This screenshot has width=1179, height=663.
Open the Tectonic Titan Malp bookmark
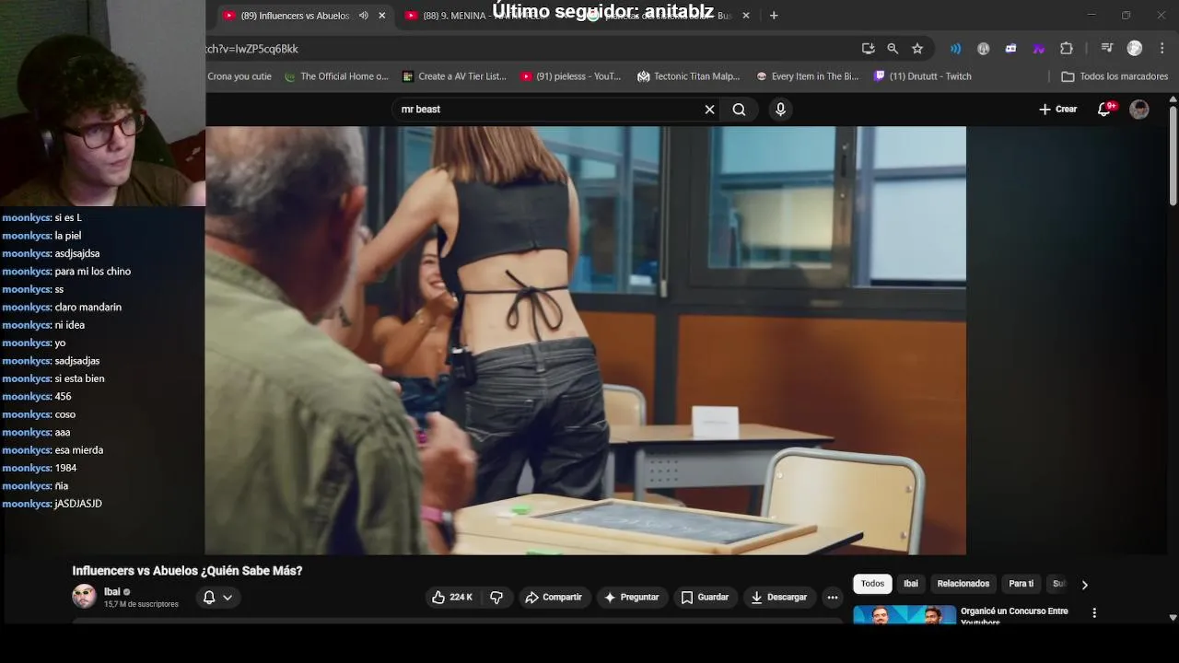coord(688,76)
